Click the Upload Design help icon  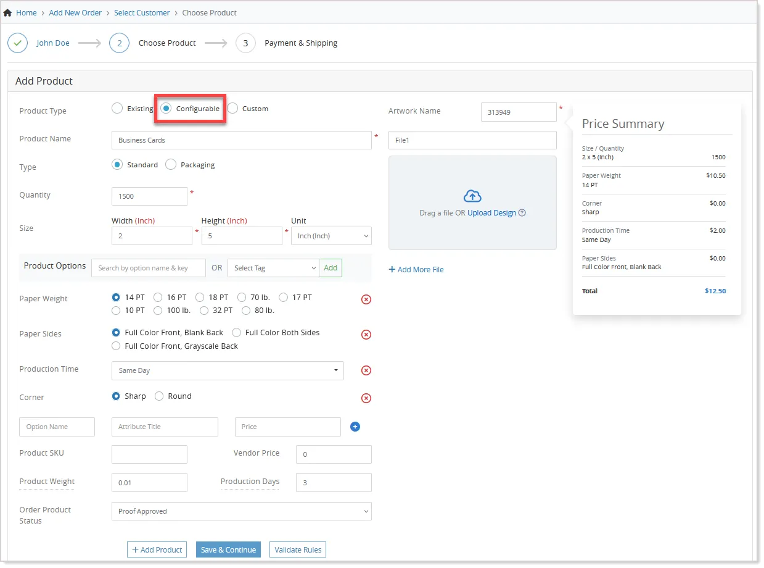[522, 213]
